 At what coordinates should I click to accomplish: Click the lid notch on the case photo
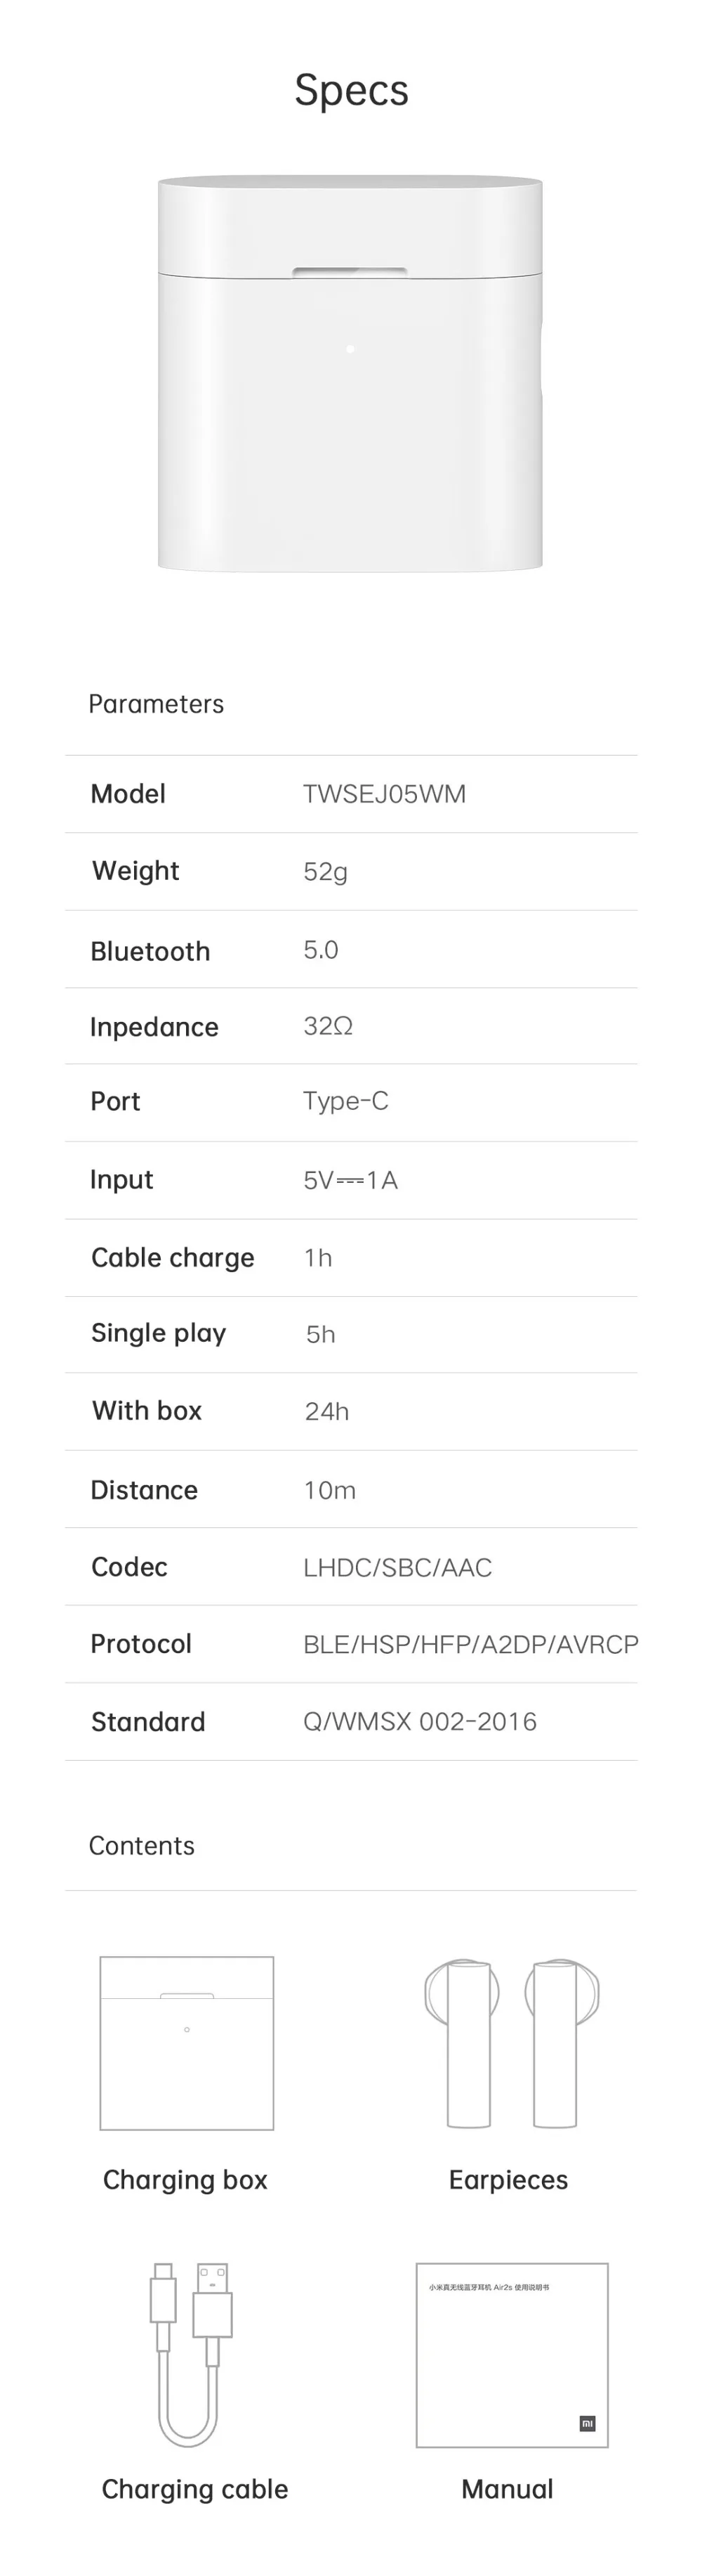pyautogui.click(x=350, y=271)
